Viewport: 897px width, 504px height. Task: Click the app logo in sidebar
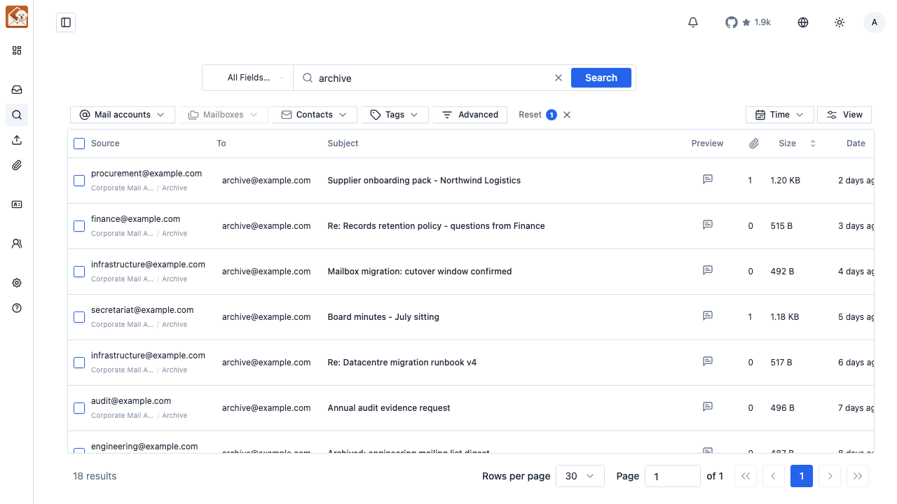tap(17, 17)
